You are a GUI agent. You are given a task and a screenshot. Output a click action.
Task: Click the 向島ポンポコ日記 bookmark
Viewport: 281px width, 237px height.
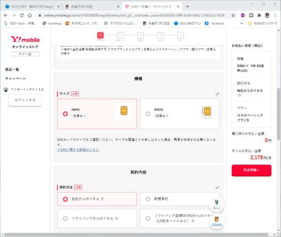pyautogui.click(x=156, y=23)
